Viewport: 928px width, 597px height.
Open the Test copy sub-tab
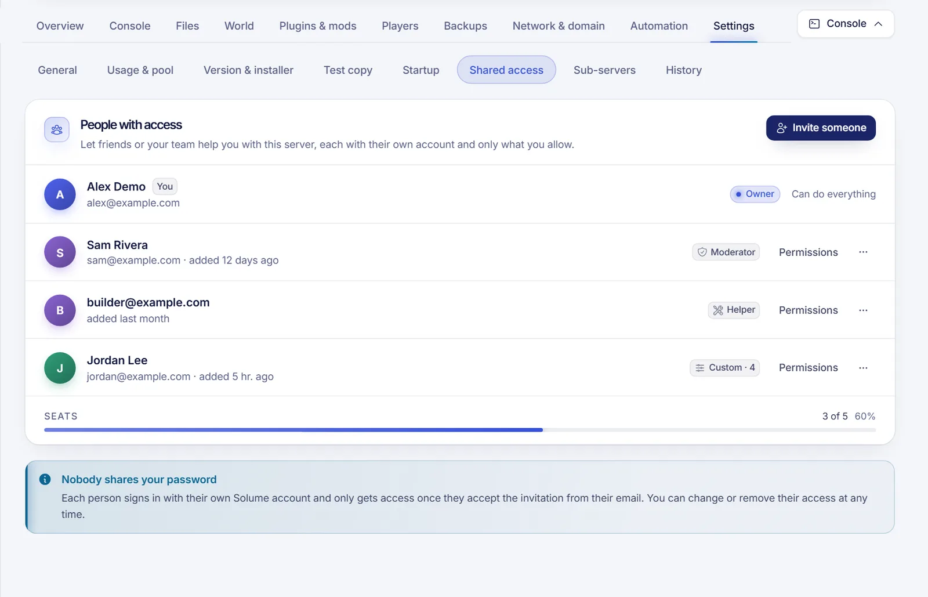click(348, 70)
